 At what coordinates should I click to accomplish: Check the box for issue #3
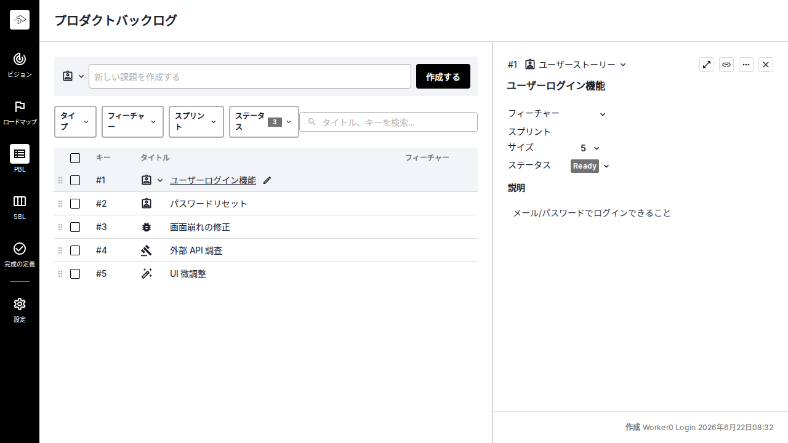(x=75, y=227)
